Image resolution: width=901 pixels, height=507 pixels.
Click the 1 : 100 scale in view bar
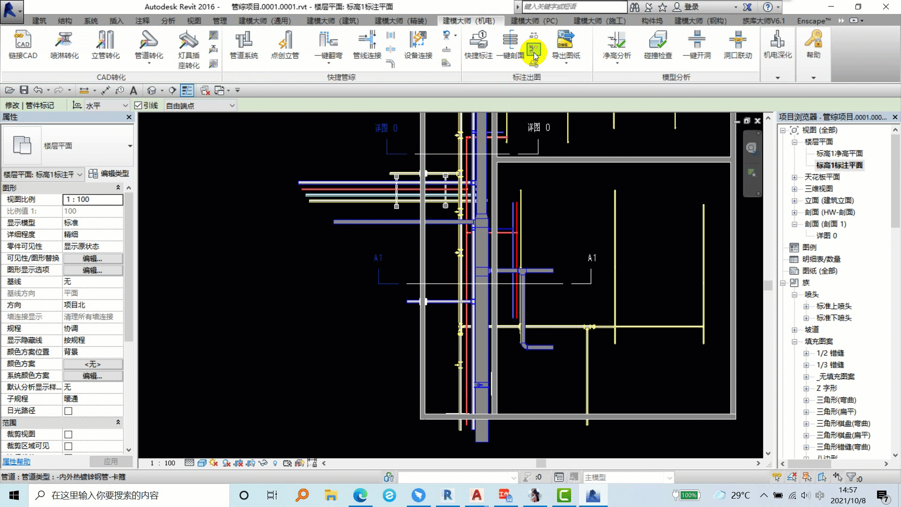tap(162, 463)
